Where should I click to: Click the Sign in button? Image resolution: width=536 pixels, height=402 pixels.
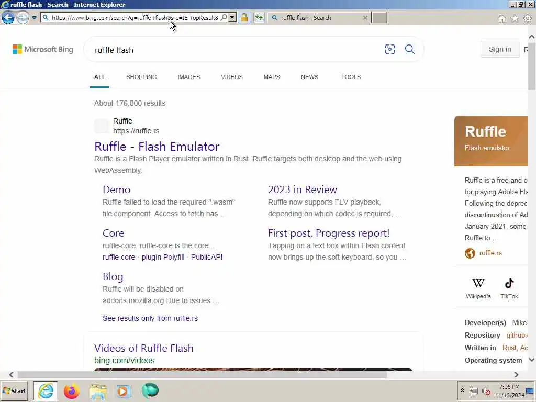tap(500, 49)
